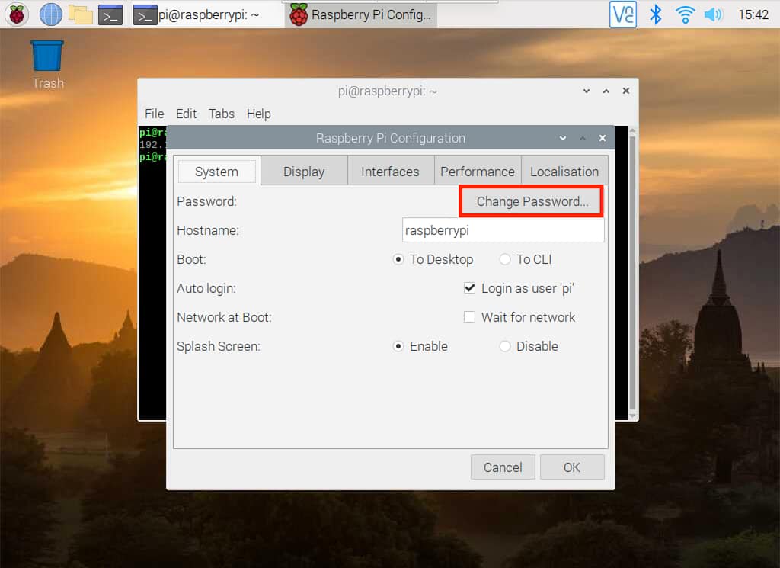
Task: Launch the web browser globe icon
Action: click(50, 14)
